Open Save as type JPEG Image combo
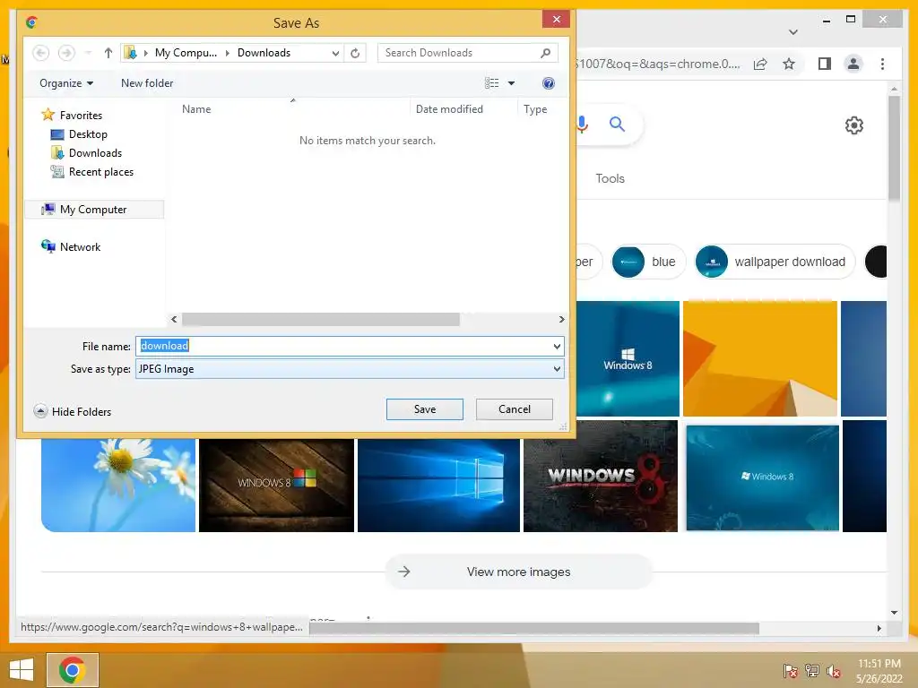 pyautogui.click(x=350, y=369)
